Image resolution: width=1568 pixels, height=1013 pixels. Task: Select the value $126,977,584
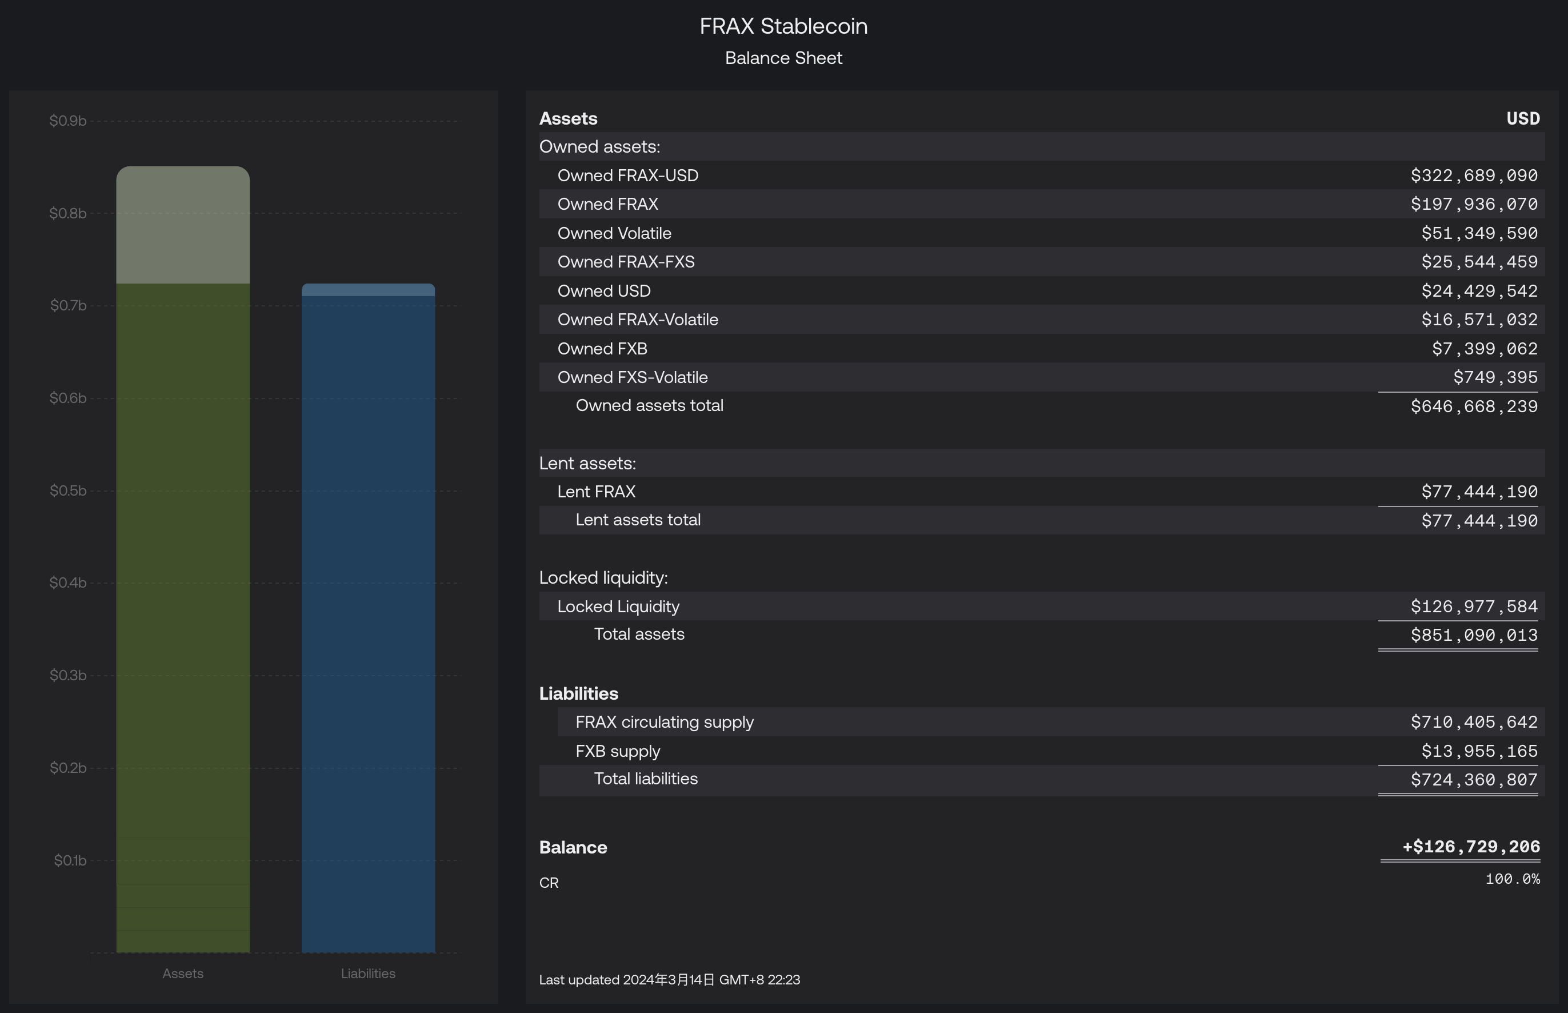(1474, 607)
